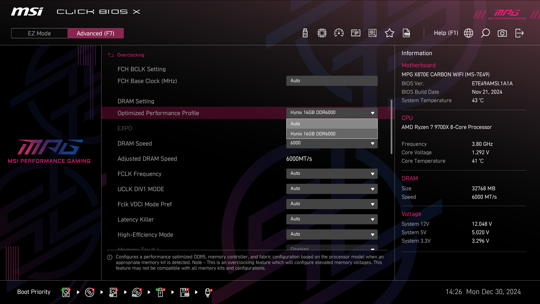540x304 pixels.
Task: Click the EXPO greyed-out setting label
Action: [x=125, y=128]
